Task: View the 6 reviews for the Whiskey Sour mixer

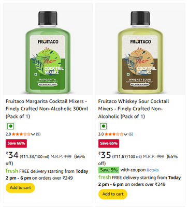Action: pyautogui.click(x=131, y=134)
